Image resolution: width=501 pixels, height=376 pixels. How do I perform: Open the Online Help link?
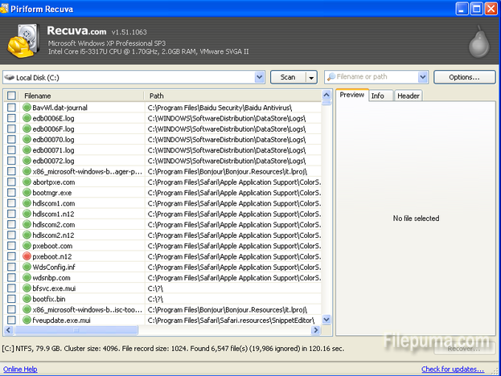point(19,369)
